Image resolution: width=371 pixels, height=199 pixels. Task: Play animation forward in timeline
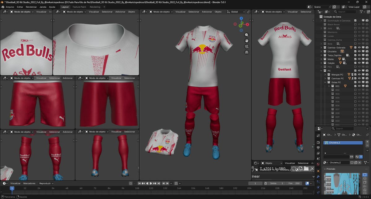click(151, 183)
